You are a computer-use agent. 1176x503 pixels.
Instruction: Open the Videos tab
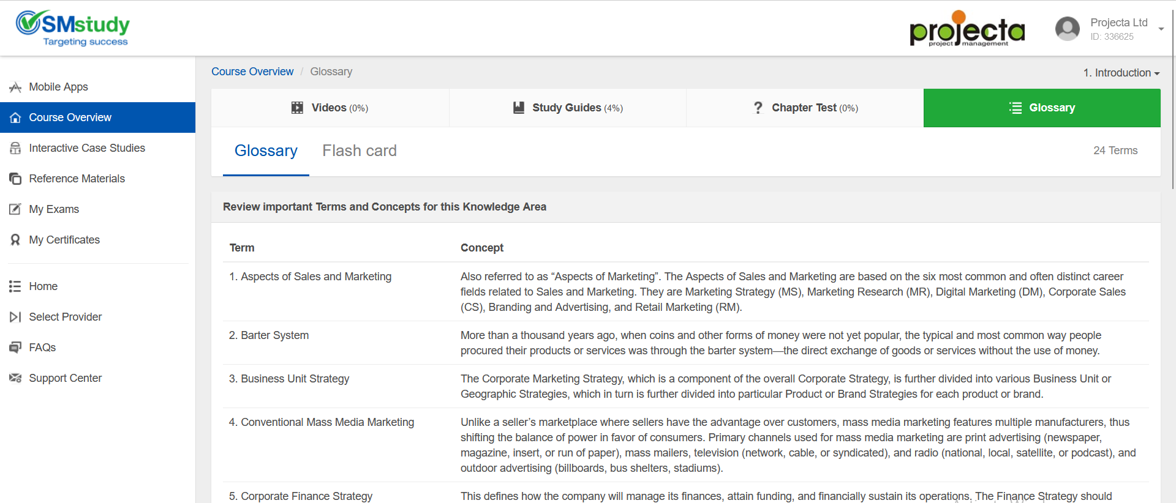pos(330,108)
